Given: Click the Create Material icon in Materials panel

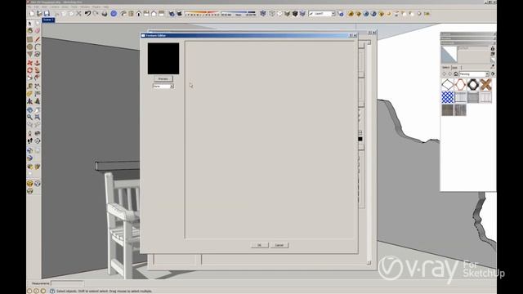Looking at the screenshot, I should click(x=492, y=54).
